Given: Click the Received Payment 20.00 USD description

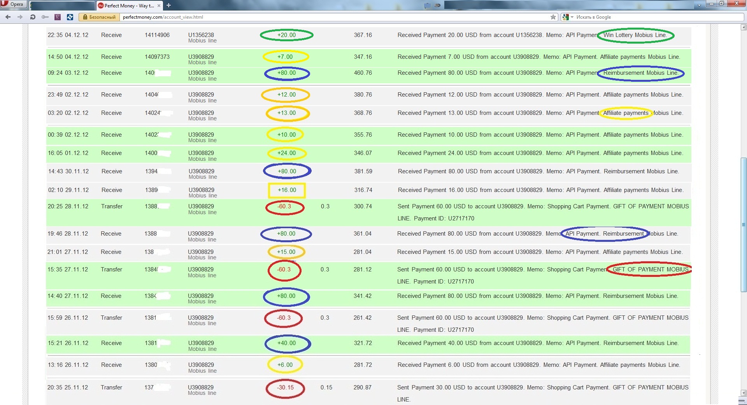Looking at the screenshot, I should click(532, 35).
